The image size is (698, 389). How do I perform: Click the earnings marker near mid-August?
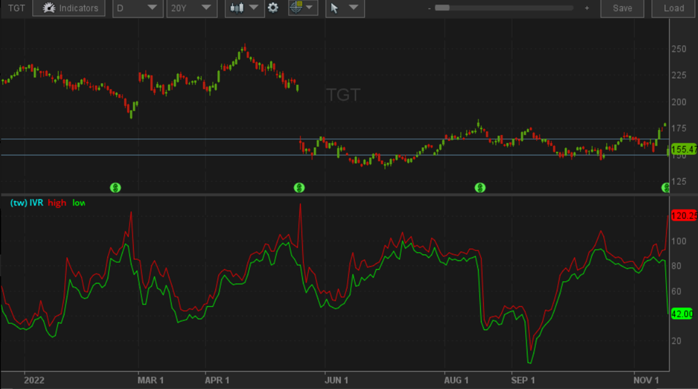pyautogui.click(x=480, y=188)
